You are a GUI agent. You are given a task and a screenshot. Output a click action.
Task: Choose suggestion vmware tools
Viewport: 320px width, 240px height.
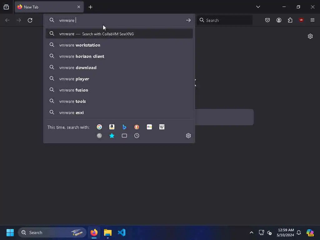pyautogui.click(x=119, y=101)
